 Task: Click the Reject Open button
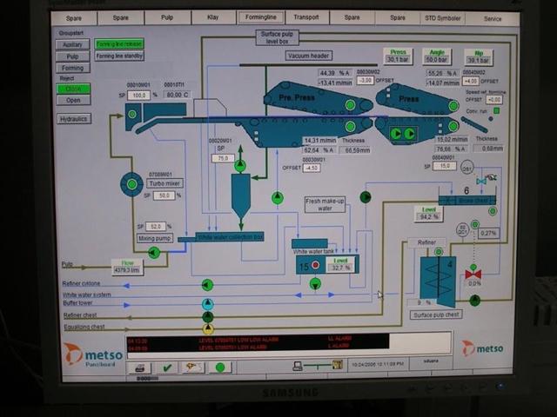click(x=73, y=100)
